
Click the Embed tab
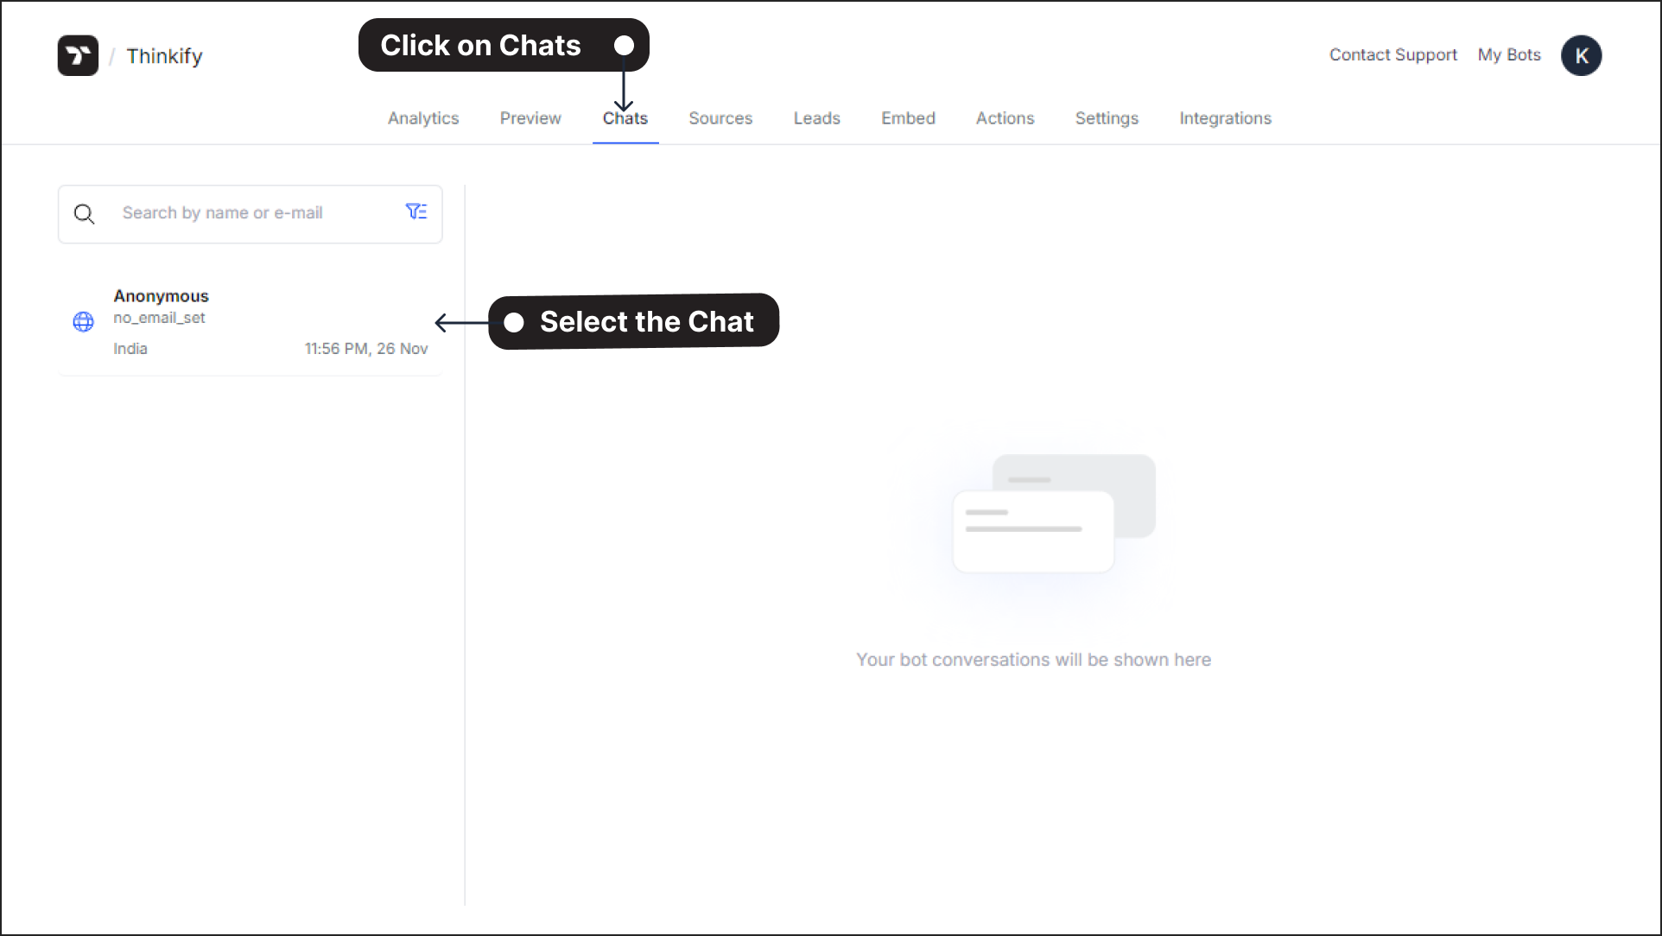point(908,117)
